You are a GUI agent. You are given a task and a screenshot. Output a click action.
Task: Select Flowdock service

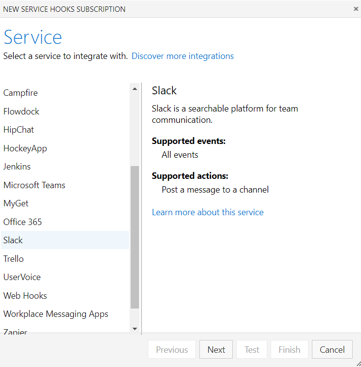(x=21, y=112)
